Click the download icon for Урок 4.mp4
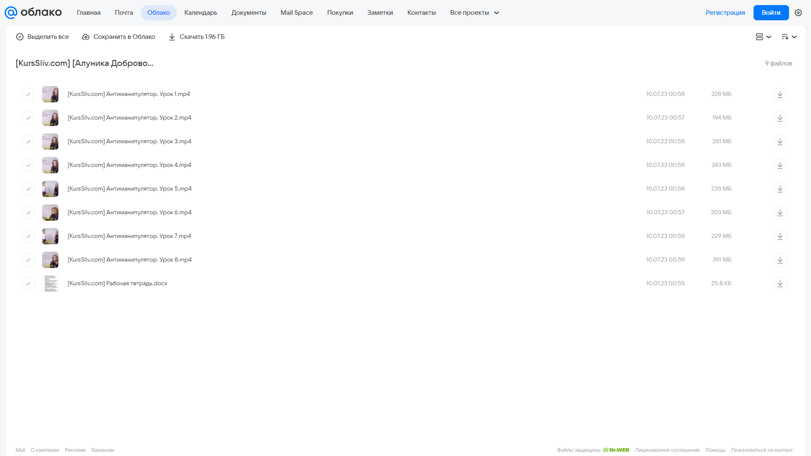The width and height of the screenshot is (811, 456). tap(780, 165)
